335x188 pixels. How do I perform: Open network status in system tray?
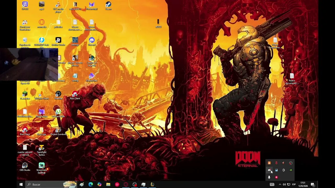tap(289, 184)
